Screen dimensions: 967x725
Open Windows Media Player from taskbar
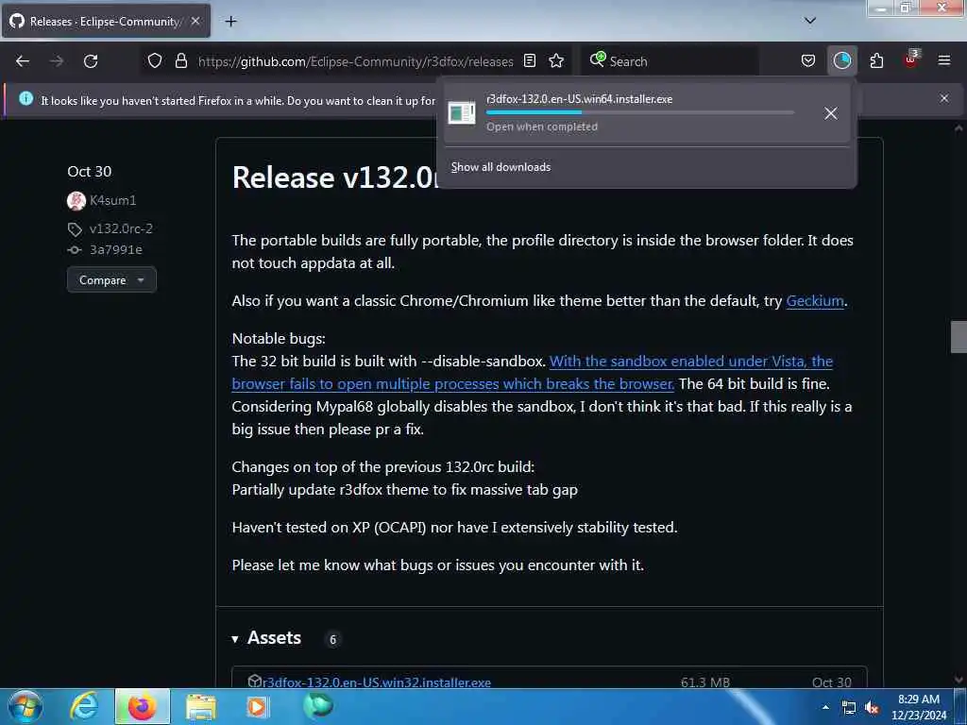pyautogui.click(x=258, y=706)
